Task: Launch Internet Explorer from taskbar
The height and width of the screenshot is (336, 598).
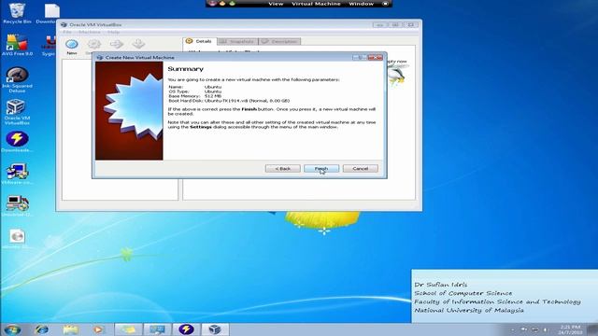Action: coord(41,329)
